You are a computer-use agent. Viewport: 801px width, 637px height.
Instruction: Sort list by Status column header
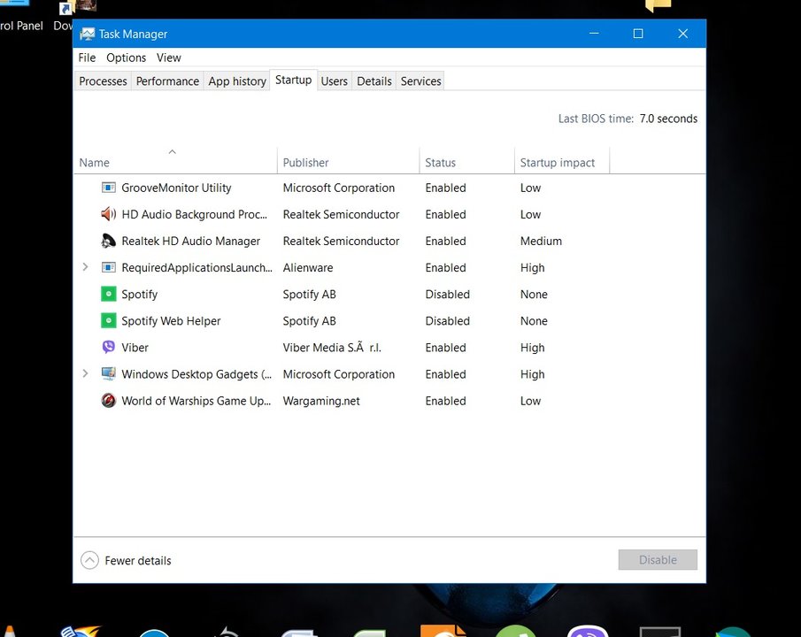(441, 163)
